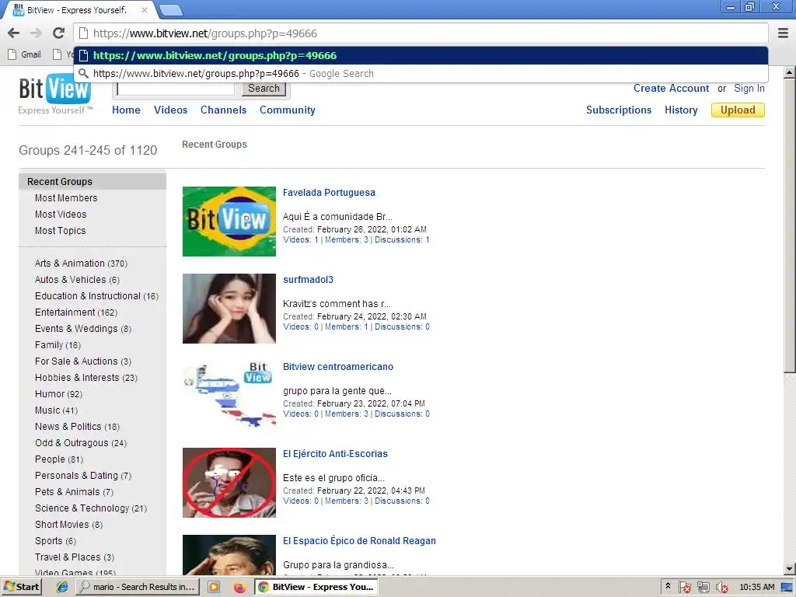Filter by Humor category

pos(58,394)
